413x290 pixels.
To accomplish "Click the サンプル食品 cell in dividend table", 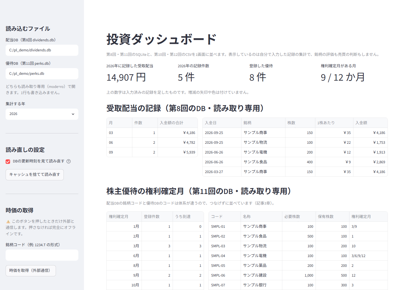I will (x=263, y=162).
